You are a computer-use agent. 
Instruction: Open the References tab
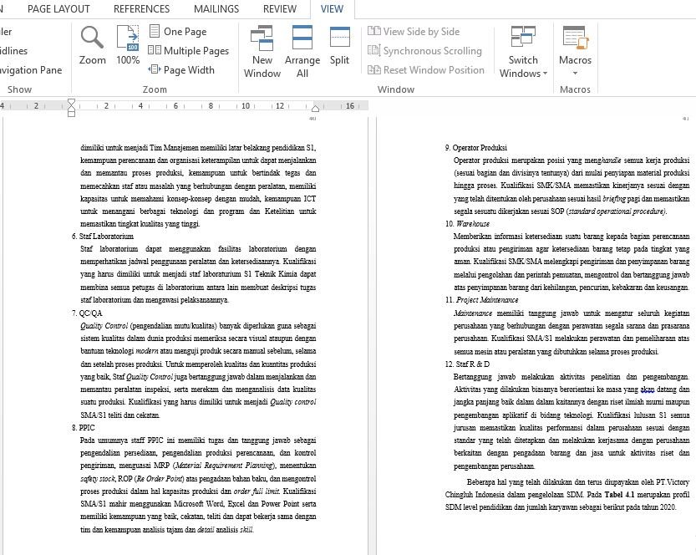(x=141, y=9)
